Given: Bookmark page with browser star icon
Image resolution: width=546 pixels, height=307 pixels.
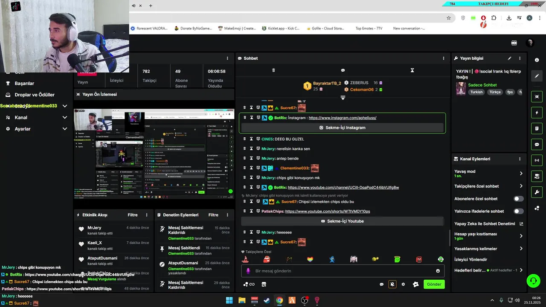Looking at the screenshot, I should [449, 18].
